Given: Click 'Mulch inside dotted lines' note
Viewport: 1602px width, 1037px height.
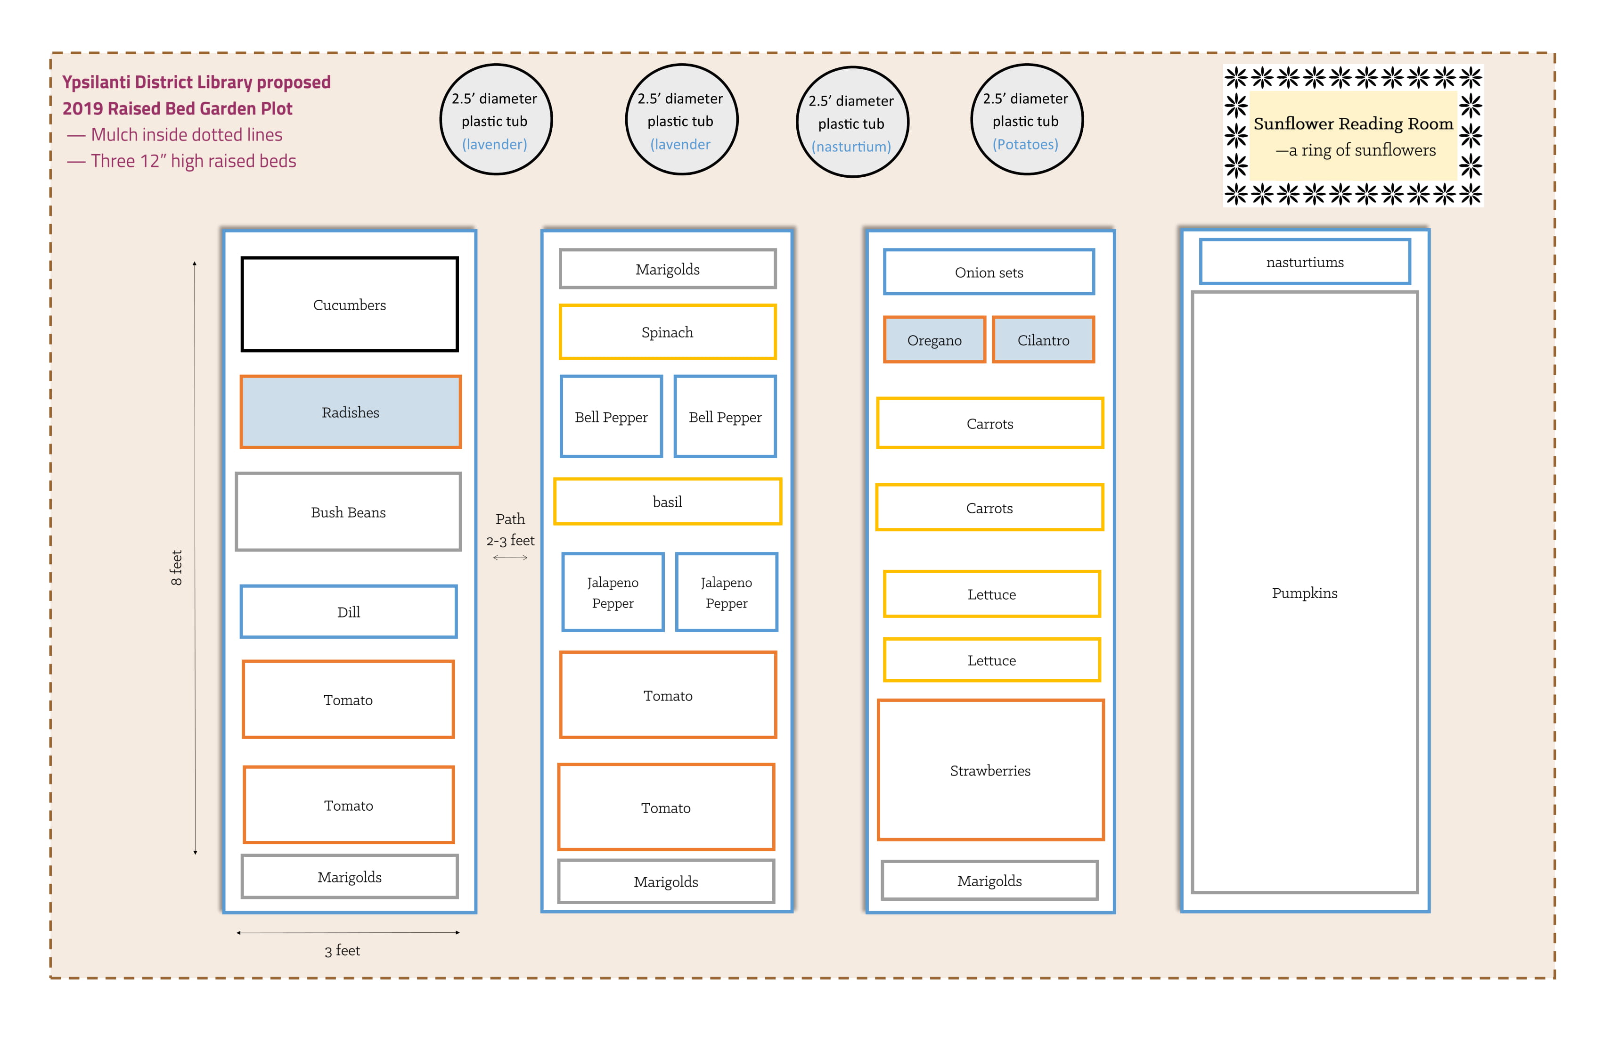Looking at the screenshot, I should click(175, 135).
